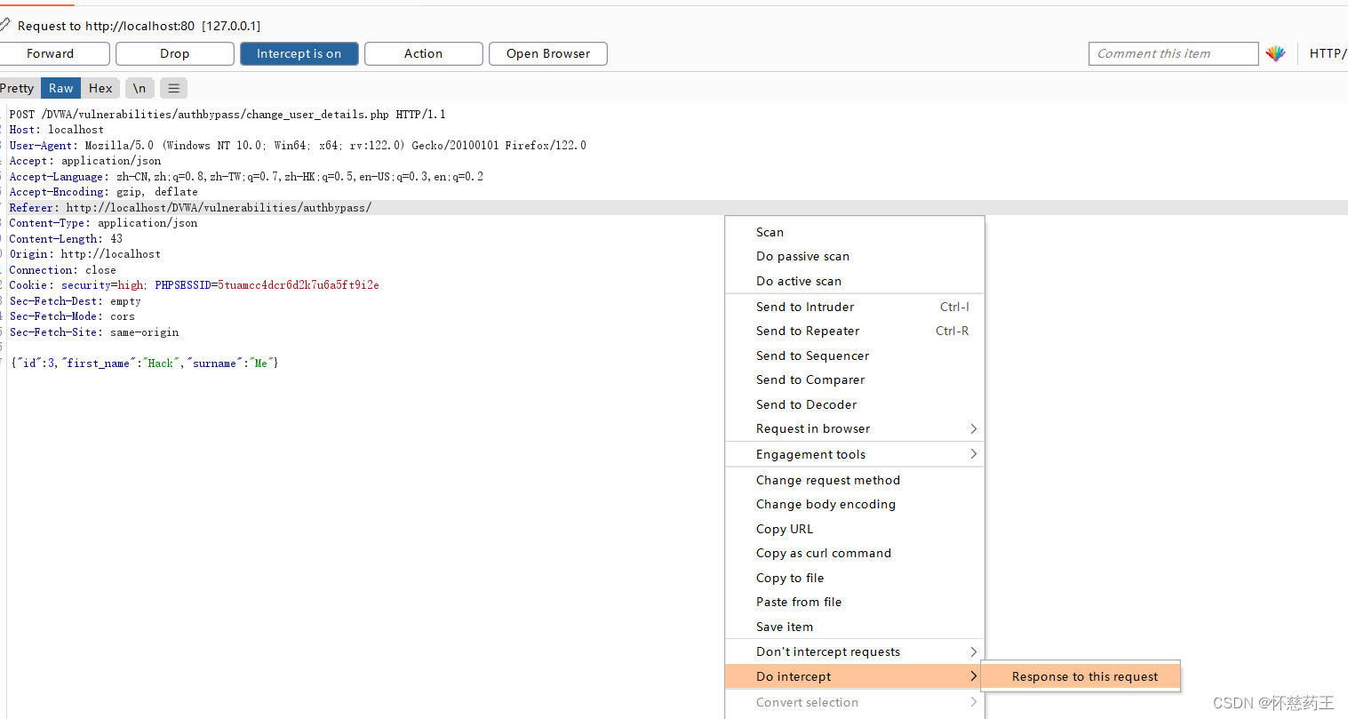This screenshot has width=1348, height=719.
Task: Click the Referer header line
Action: pos(190,207)
